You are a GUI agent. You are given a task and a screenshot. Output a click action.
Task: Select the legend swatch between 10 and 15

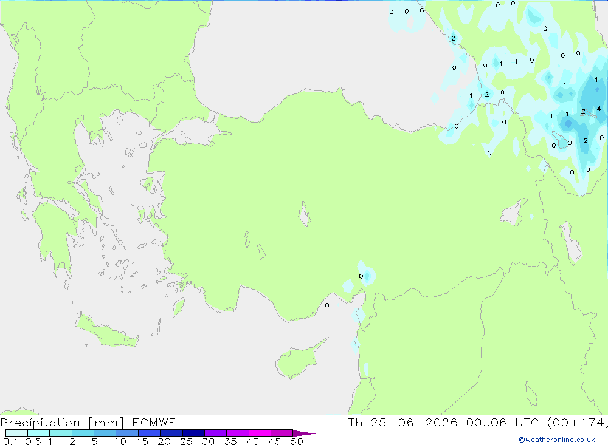[x=127, y=433]
